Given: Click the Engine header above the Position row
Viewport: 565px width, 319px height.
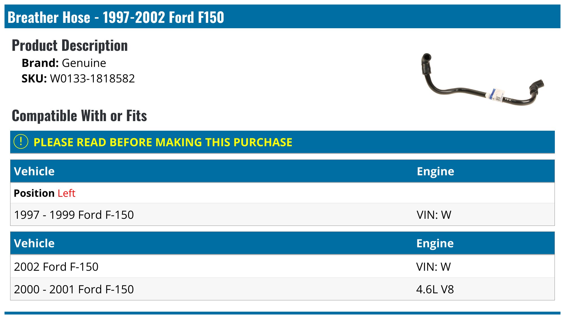Looking at the screenshot, I should tap(435, 171).
